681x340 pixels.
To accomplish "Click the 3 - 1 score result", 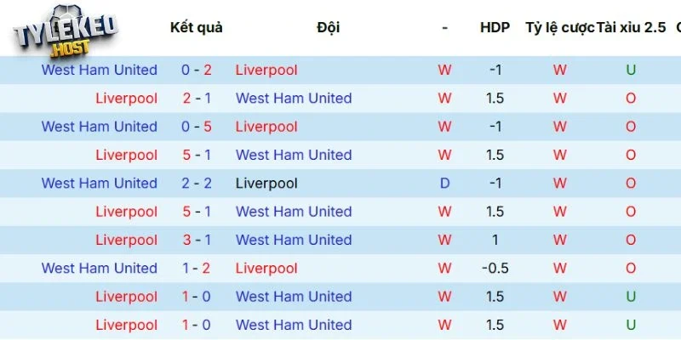I will click(197, 240).
